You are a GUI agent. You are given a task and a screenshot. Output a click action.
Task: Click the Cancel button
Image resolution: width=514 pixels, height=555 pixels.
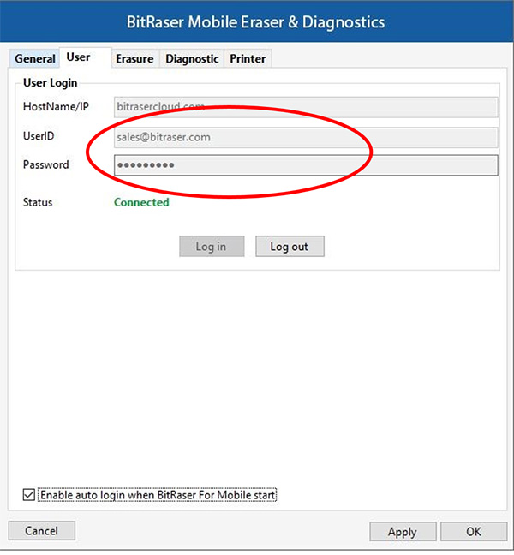(41, 530)
